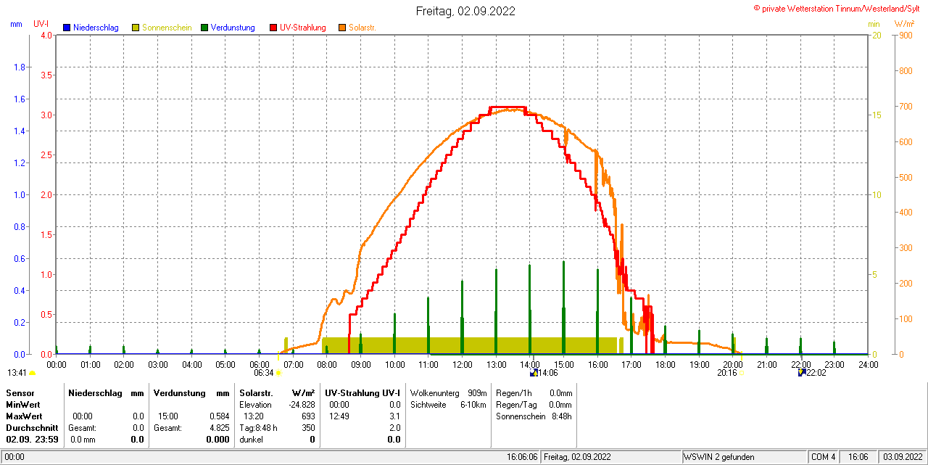Click the Solarstr. W/m² column header

coord(278,392)
